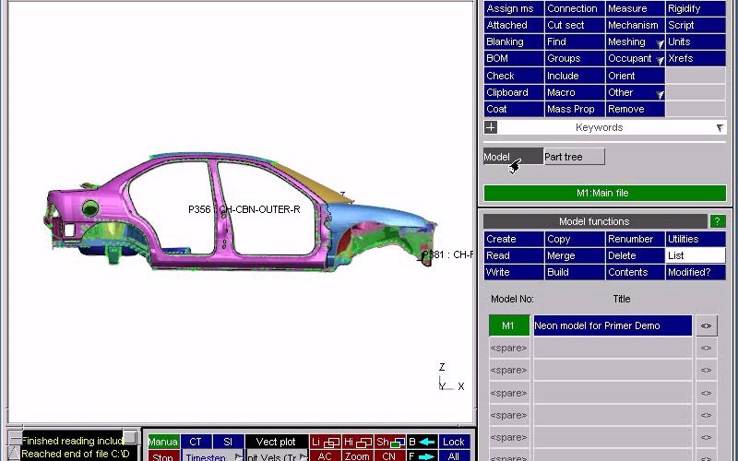Click the message window's lower triangle button

(15, 453)
